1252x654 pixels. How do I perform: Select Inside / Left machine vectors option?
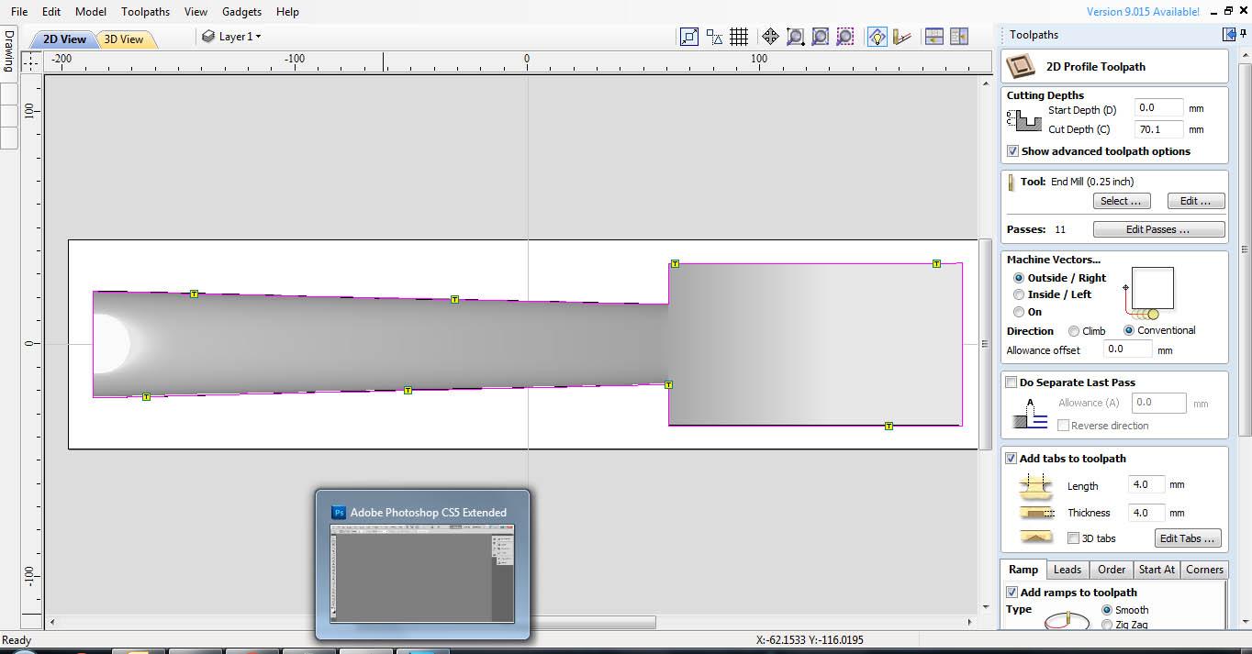pos(1018,294)
